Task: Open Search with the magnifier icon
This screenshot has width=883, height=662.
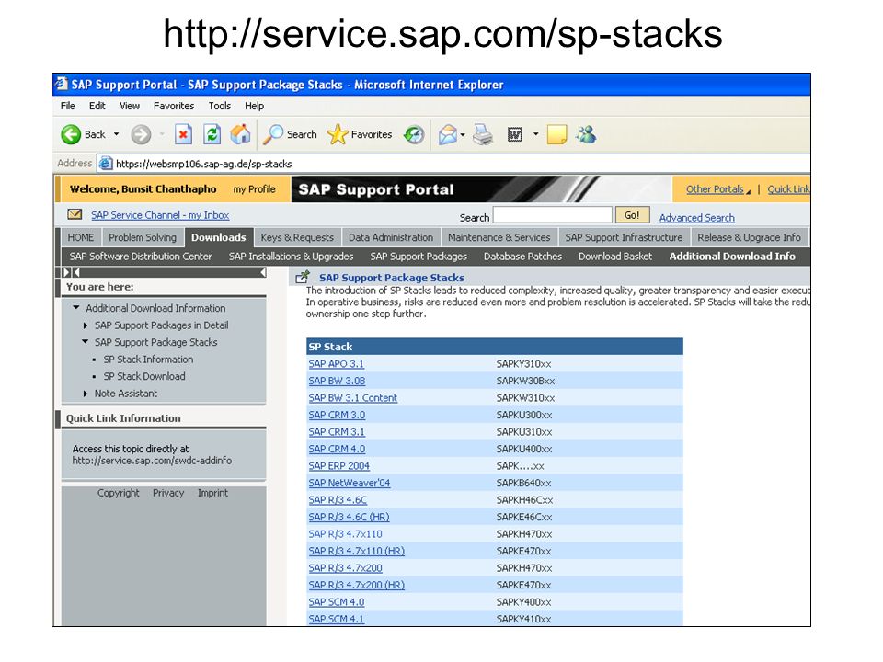Action: click(x=273, y=134)
